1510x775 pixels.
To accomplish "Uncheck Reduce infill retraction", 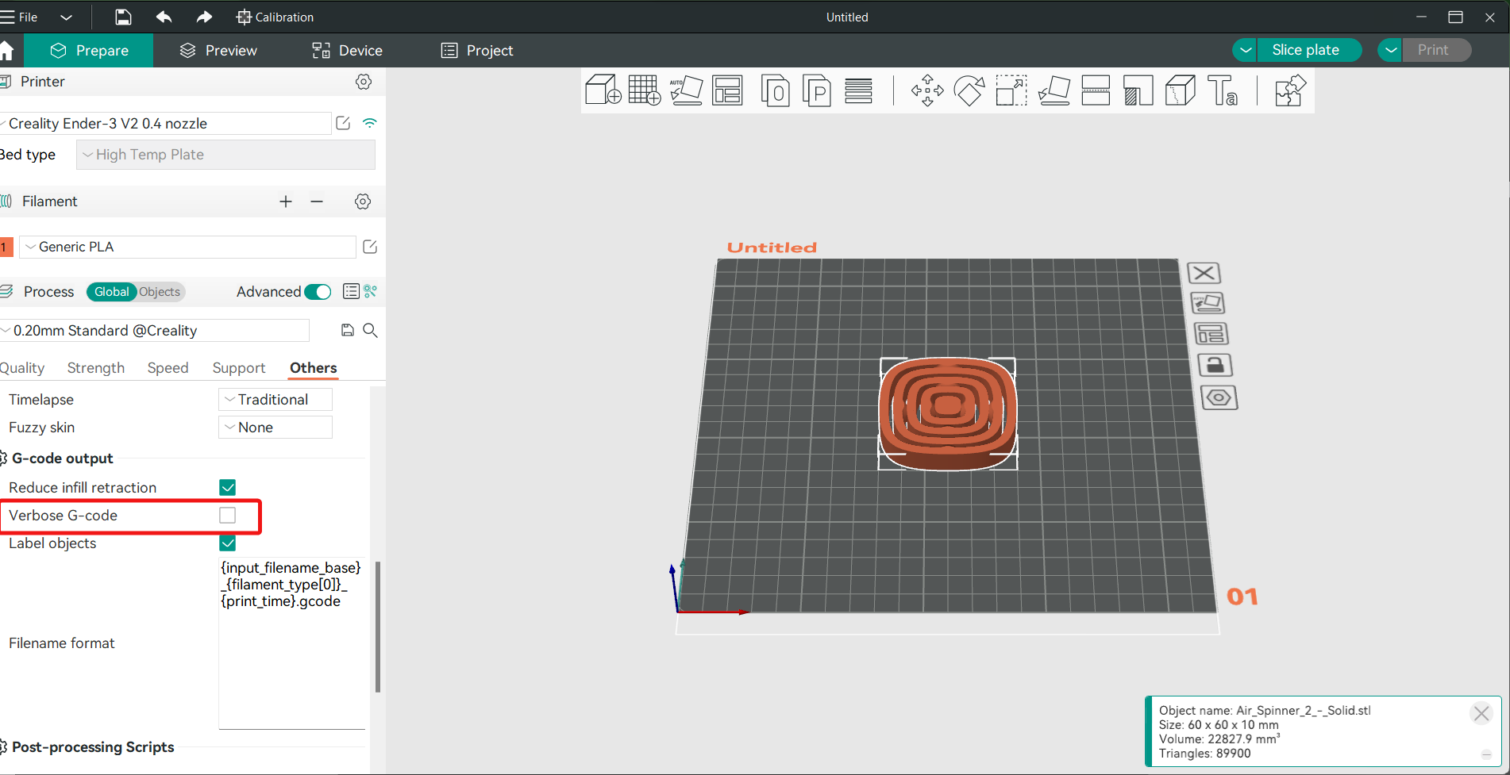I will click(228, 488).
